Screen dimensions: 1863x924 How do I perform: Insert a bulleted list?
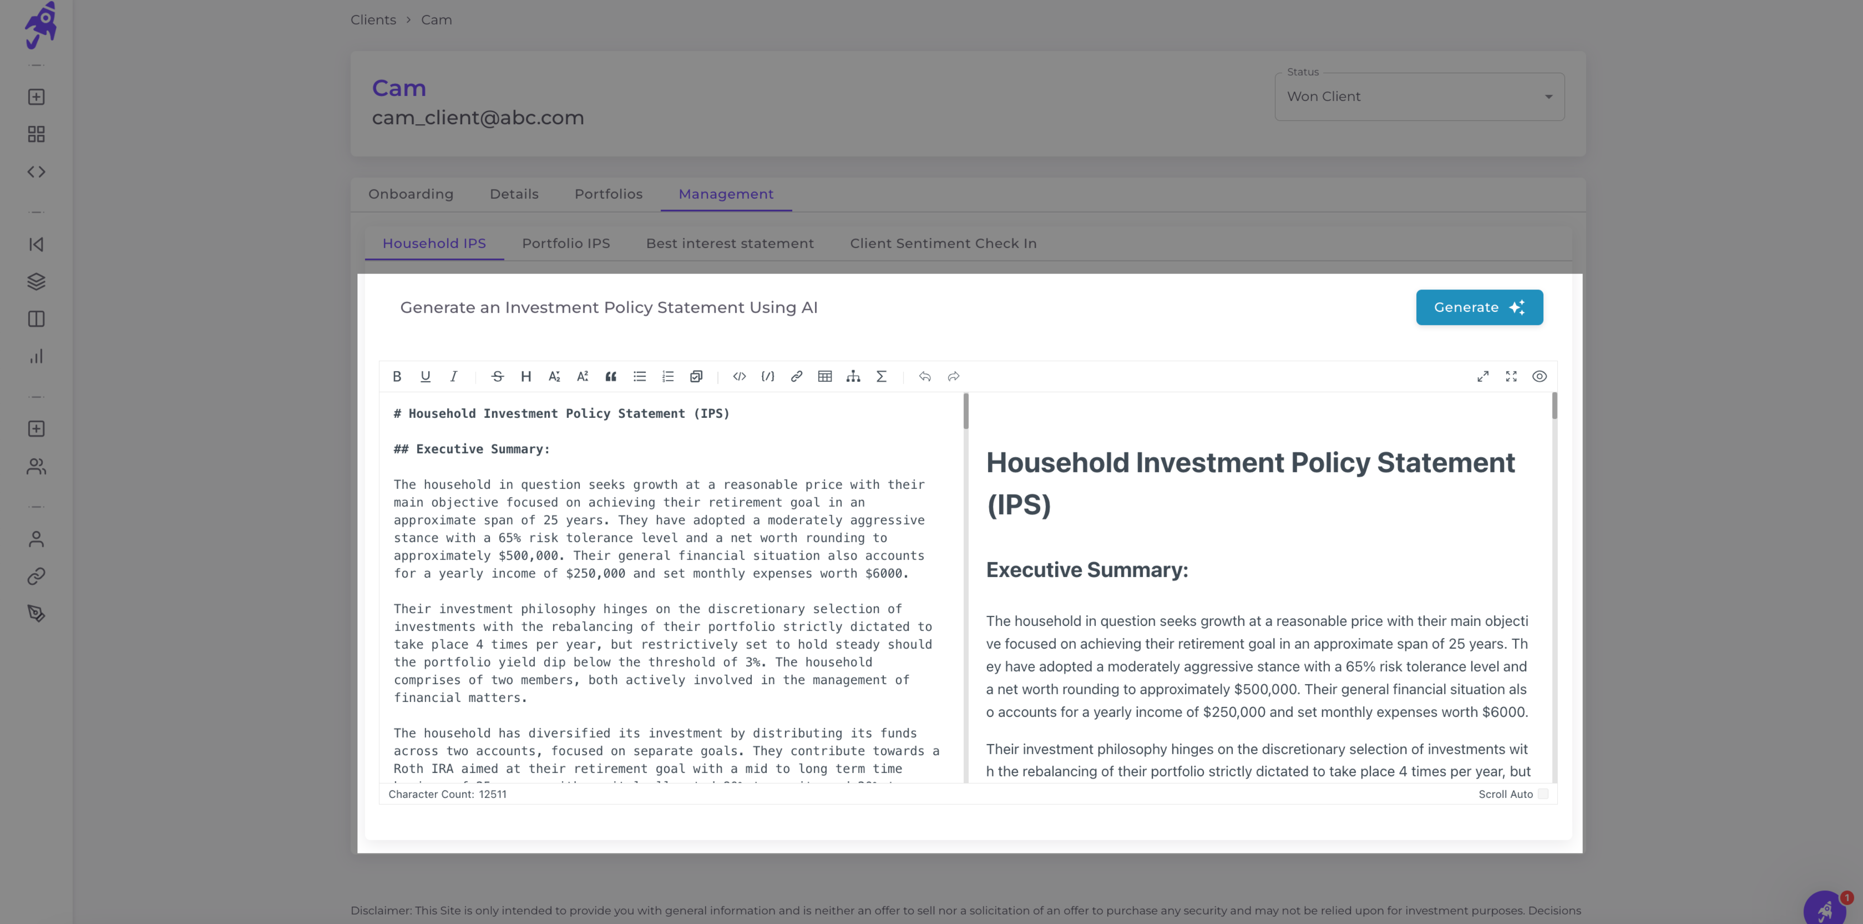(x=639, y=376)
